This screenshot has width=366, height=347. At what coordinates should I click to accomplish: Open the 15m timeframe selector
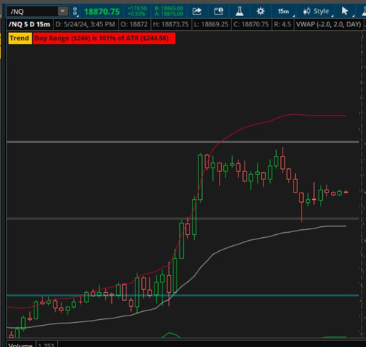pyautogui.click(x=283, y=11)
